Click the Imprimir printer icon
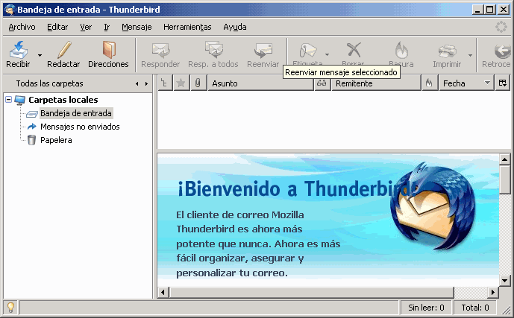 (447, 51)
